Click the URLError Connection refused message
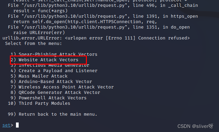 (96, 38)
